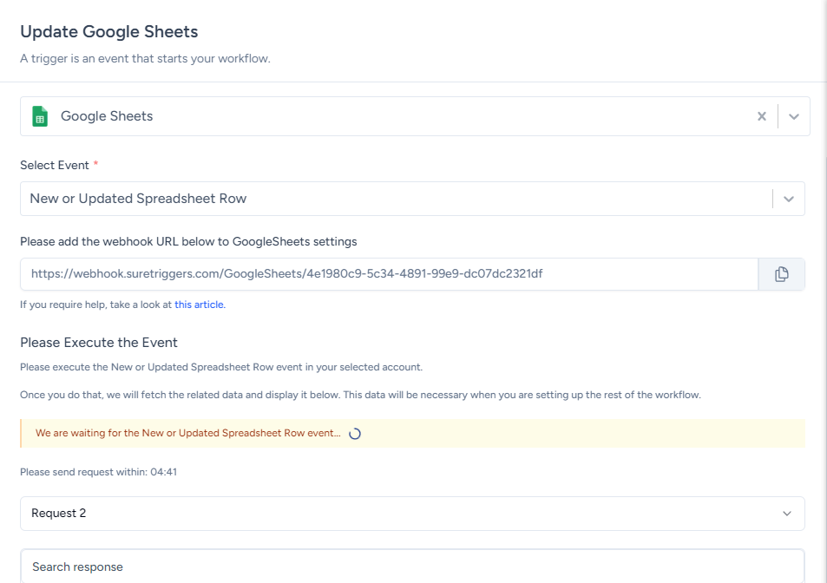Open the New or Updated Spreadsheet Row dropdown
The image size is (827, 583).
tap(391, 199)
